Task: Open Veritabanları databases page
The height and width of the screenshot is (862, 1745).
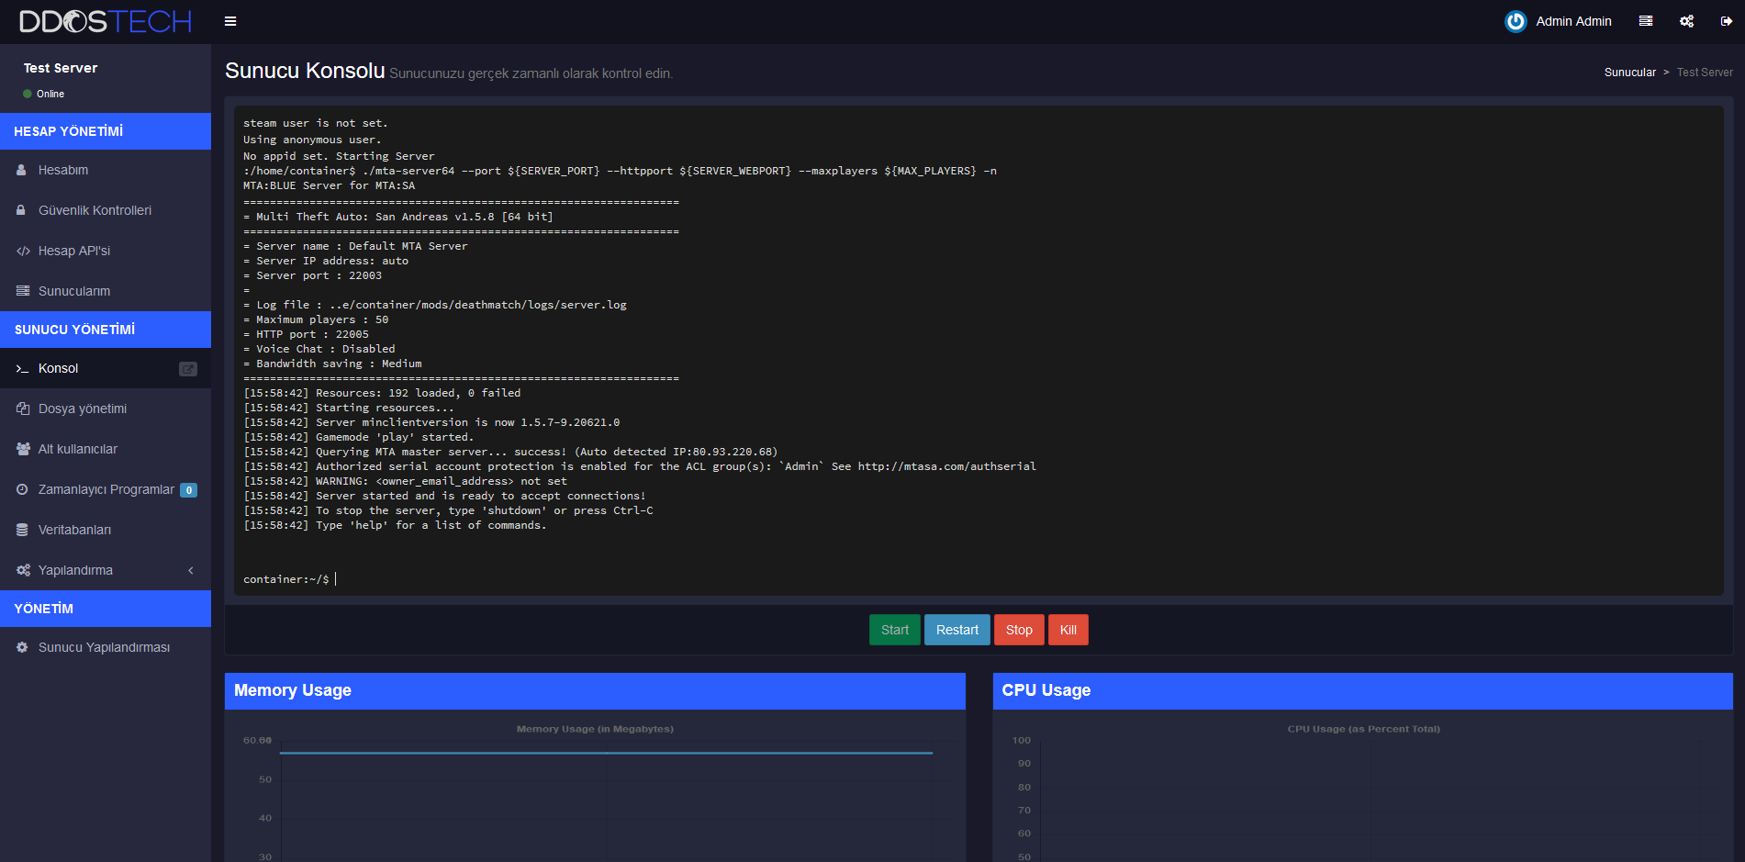Action: click(106, 530)
